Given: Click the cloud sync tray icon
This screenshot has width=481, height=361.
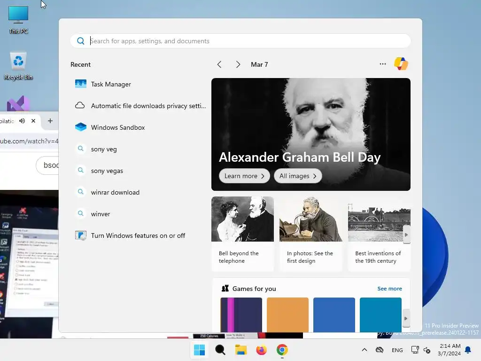Looking at the screenshot, I should pyautogui.click(x=380, y=350).
